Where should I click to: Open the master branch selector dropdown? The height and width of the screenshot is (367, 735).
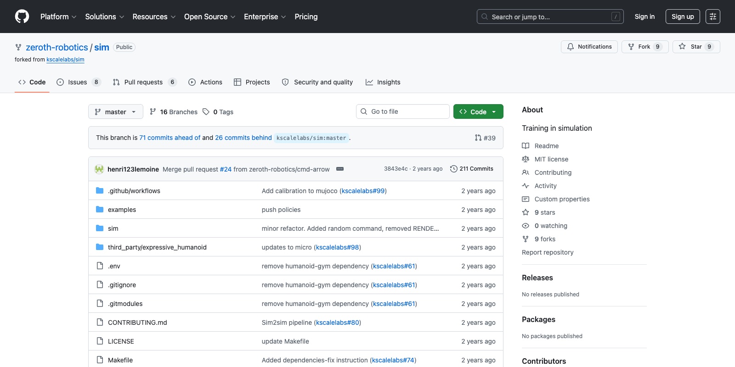(x=116, y=112)
